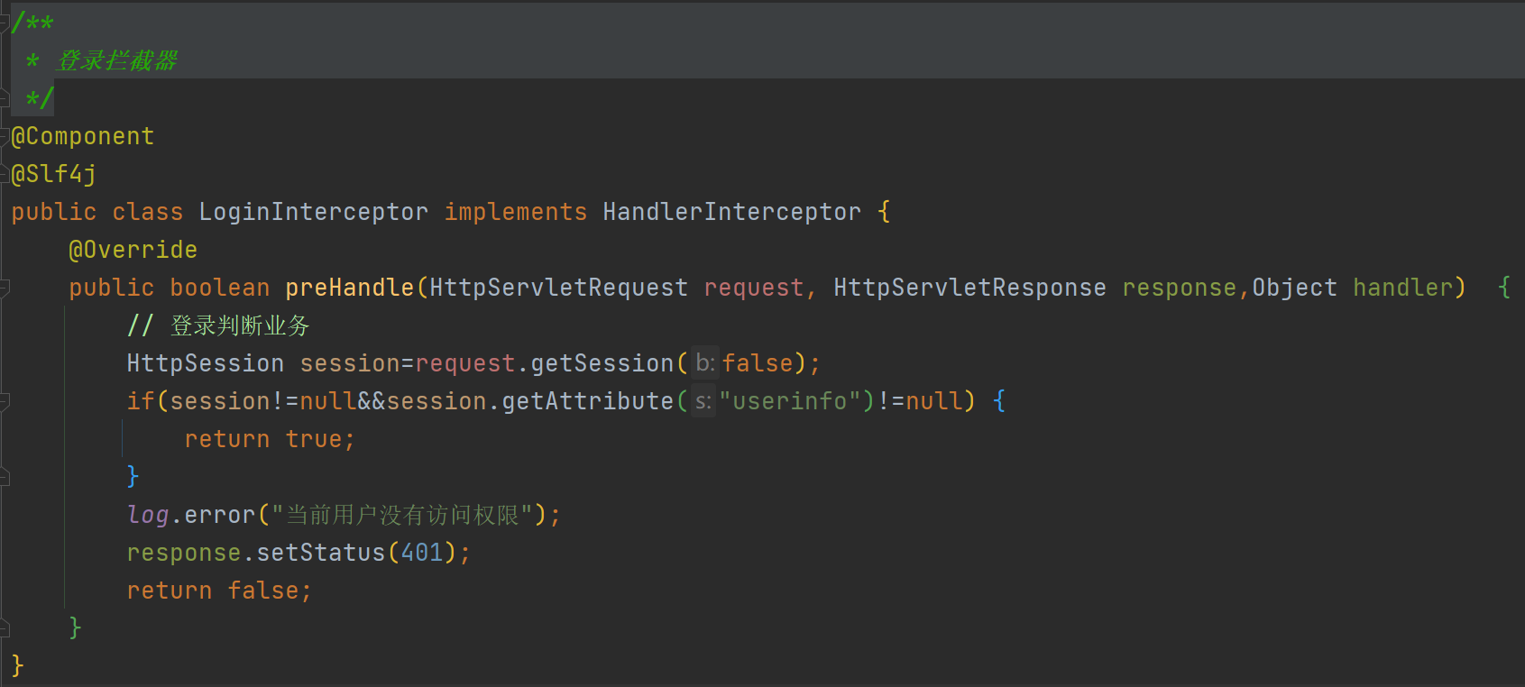Click the 登录拦截器 doc comment text
Image resolution: width=1525 pixels, height=687 pixels.
point(117,60)
